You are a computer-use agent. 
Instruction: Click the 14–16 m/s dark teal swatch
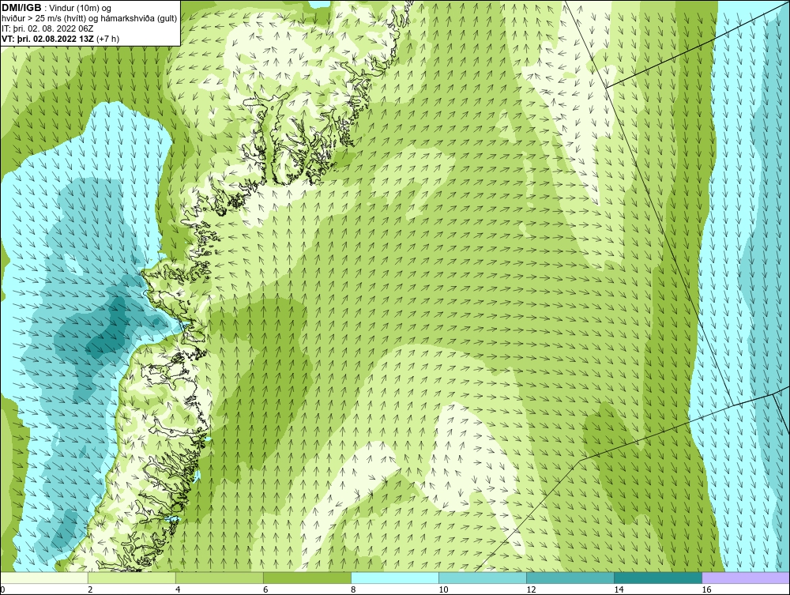pos(658,578)
